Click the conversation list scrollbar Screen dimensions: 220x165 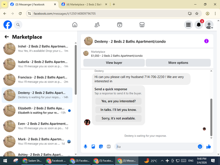pyautogui.click(x=76, y=70)
